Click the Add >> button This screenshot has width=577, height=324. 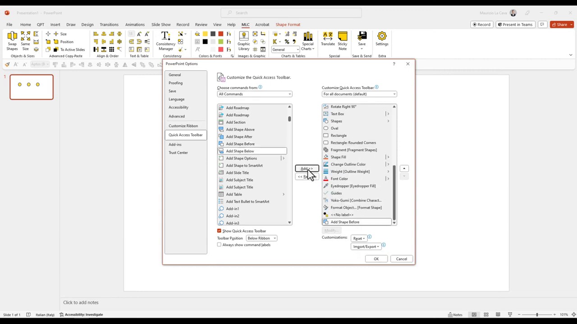[307, 169]
